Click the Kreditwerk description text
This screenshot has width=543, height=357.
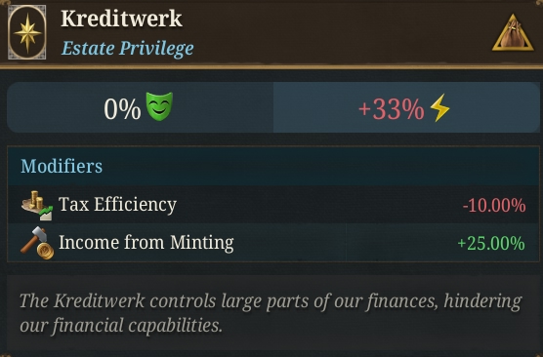271,313
